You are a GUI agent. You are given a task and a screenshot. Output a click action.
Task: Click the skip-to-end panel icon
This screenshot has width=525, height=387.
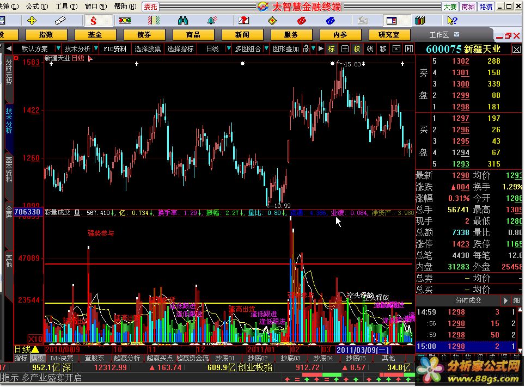pyautogui.click(x=409, y=49)
